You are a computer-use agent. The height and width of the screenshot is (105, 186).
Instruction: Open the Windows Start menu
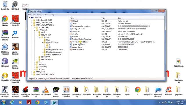pos(3,102)
